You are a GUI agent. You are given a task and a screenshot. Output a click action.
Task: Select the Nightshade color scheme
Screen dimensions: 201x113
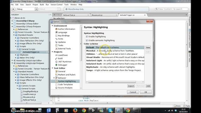coord(115,67)
